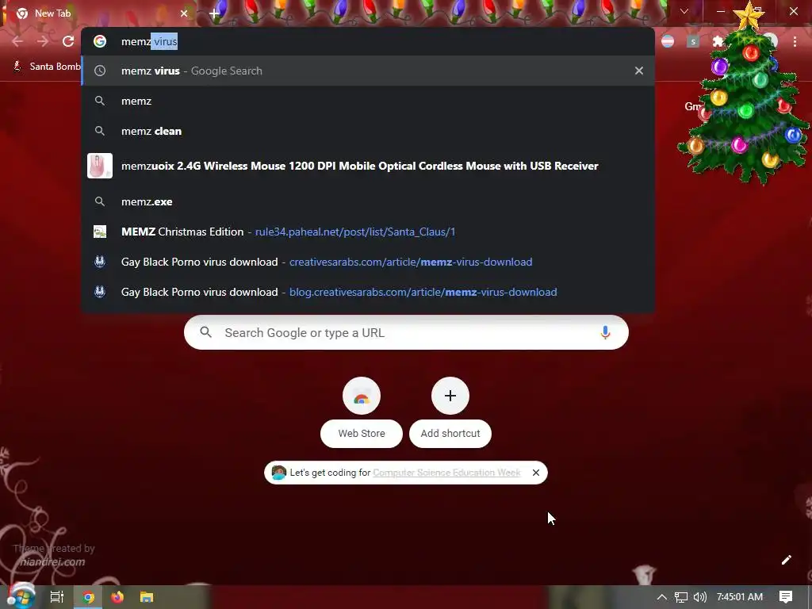Choose the "memz.exe" search suggestion
Viewport: 812px width, 609px height.
[368, 201]
